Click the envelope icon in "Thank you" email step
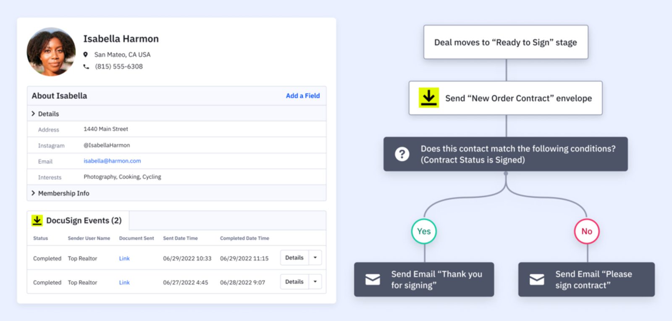 [x=373, y=279]
